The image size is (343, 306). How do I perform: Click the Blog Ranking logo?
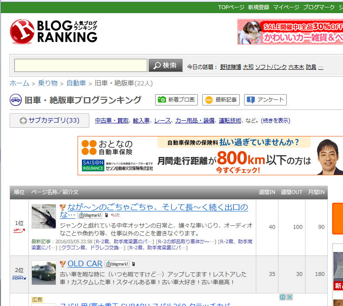(54, 31)
